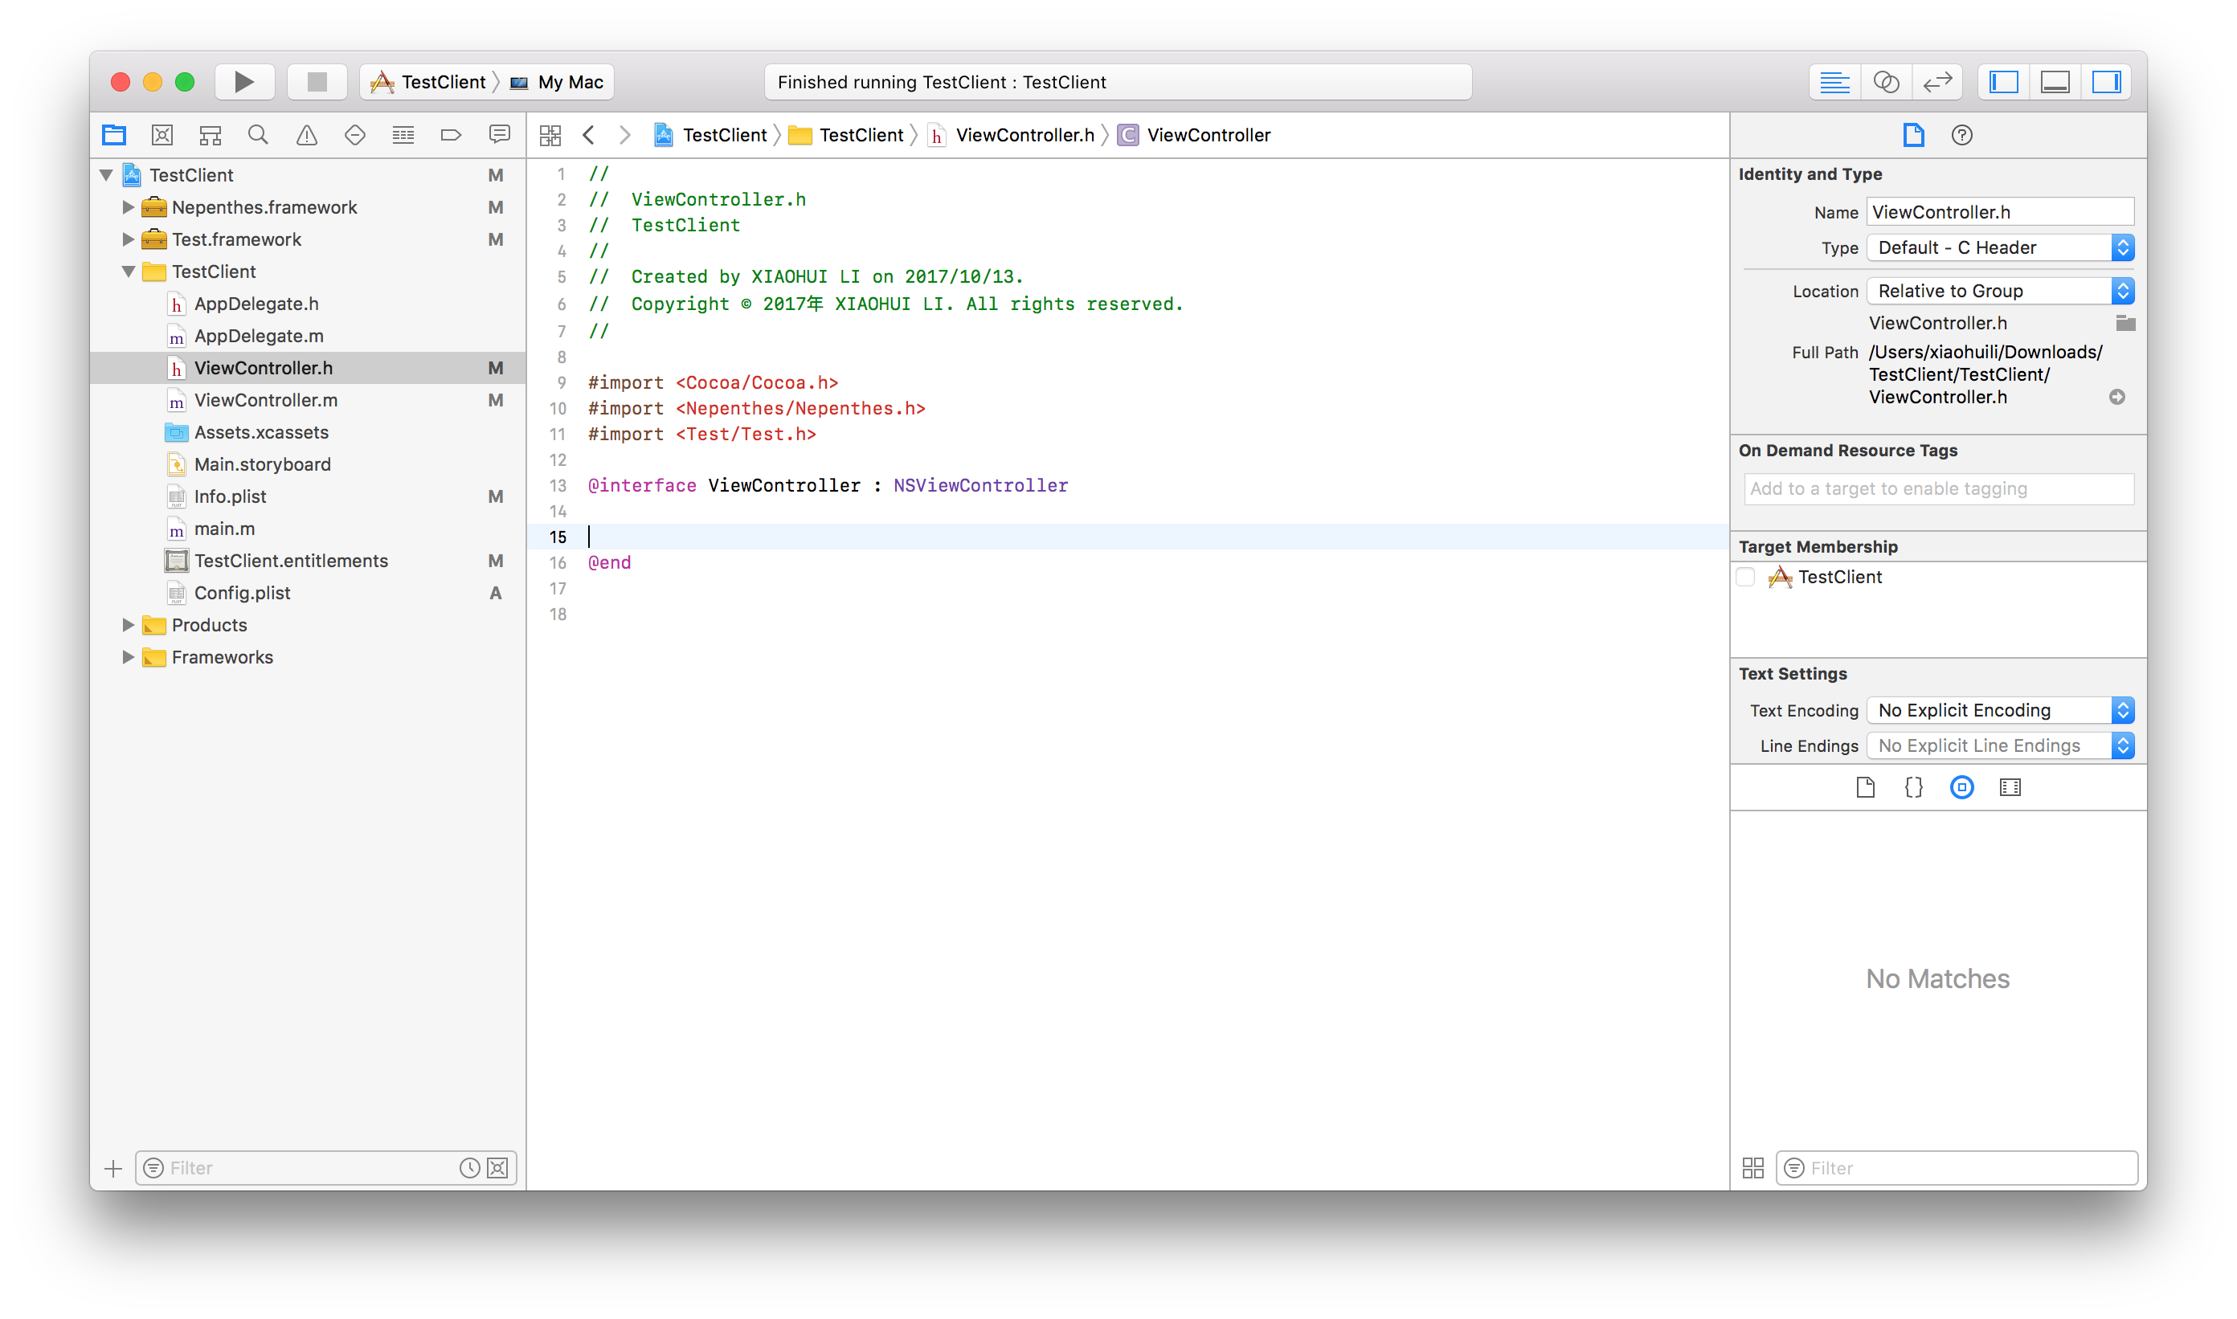Open the file Type dropdown
2237x1319 pixels.
click(x=2001, y=248)
